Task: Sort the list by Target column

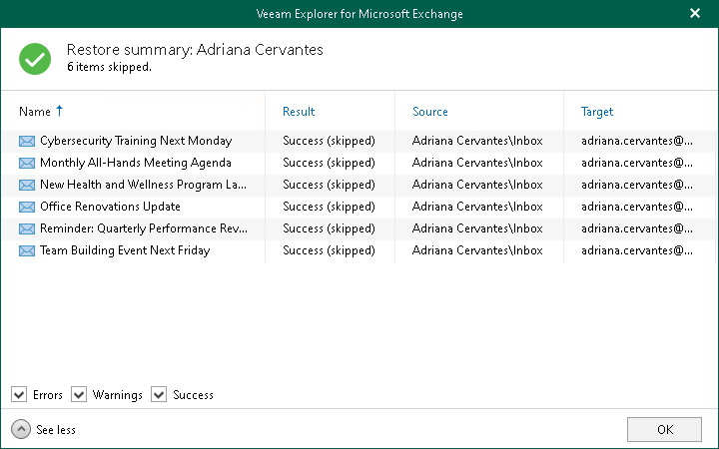Action: (597, 112)
